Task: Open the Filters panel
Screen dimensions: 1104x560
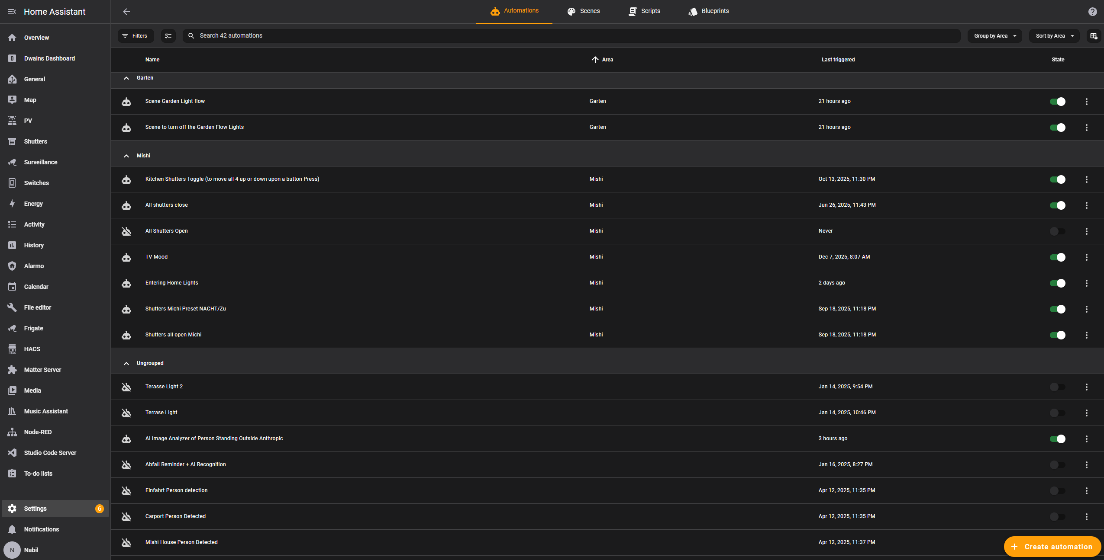Action: [x=136, y=36]
